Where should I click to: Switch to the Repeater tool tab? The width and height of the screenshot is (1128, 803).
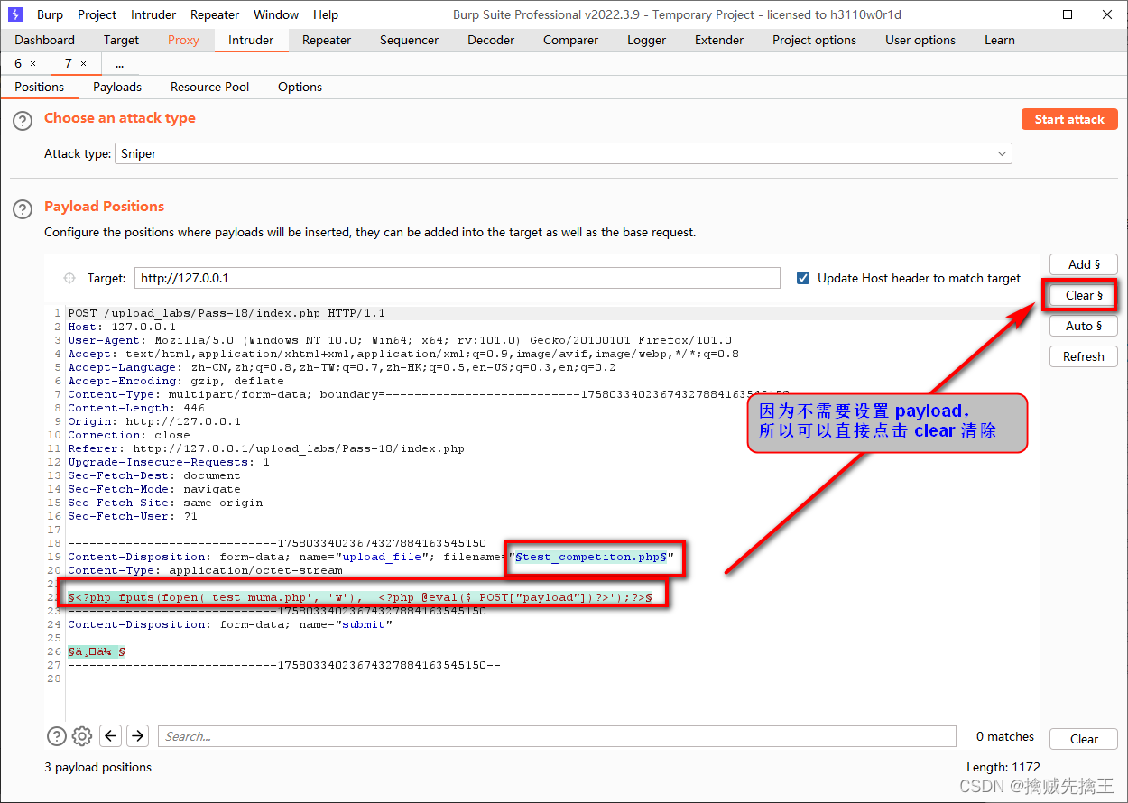point(327,40)
